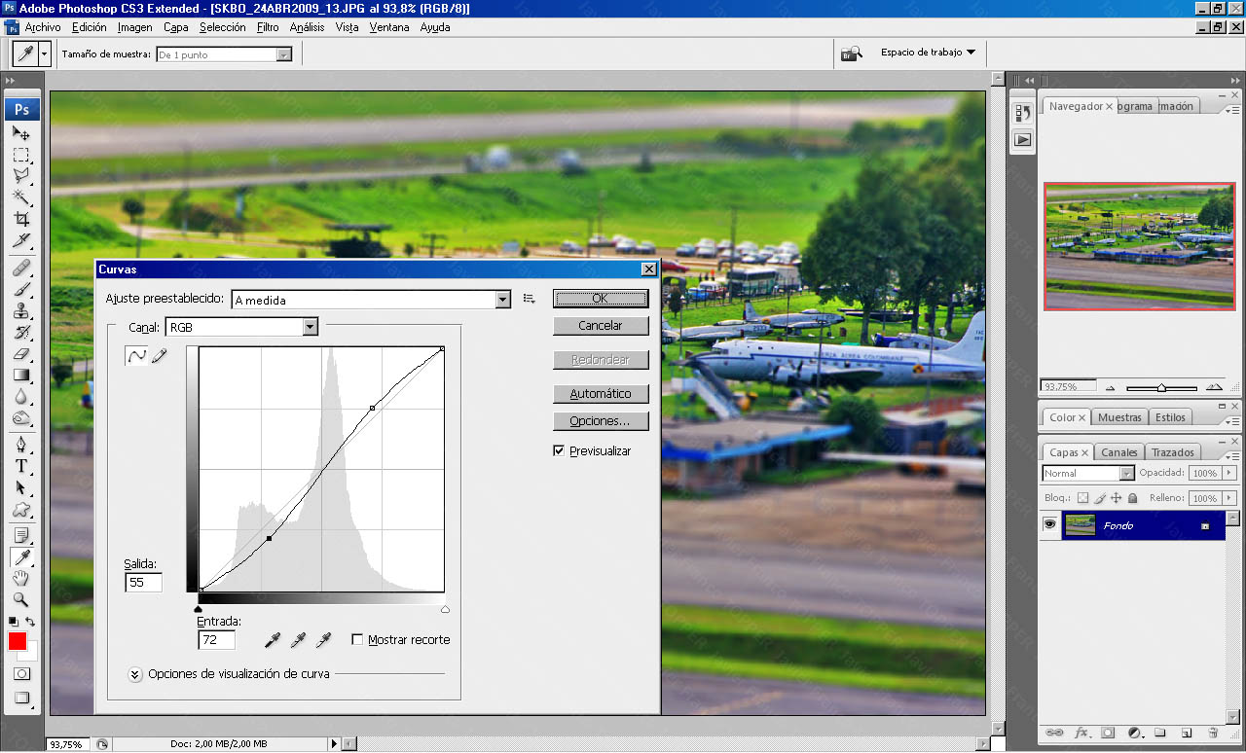Select the Crop tool in toolbox
The image size is (1246, 753).
click(x=20, y=219)
